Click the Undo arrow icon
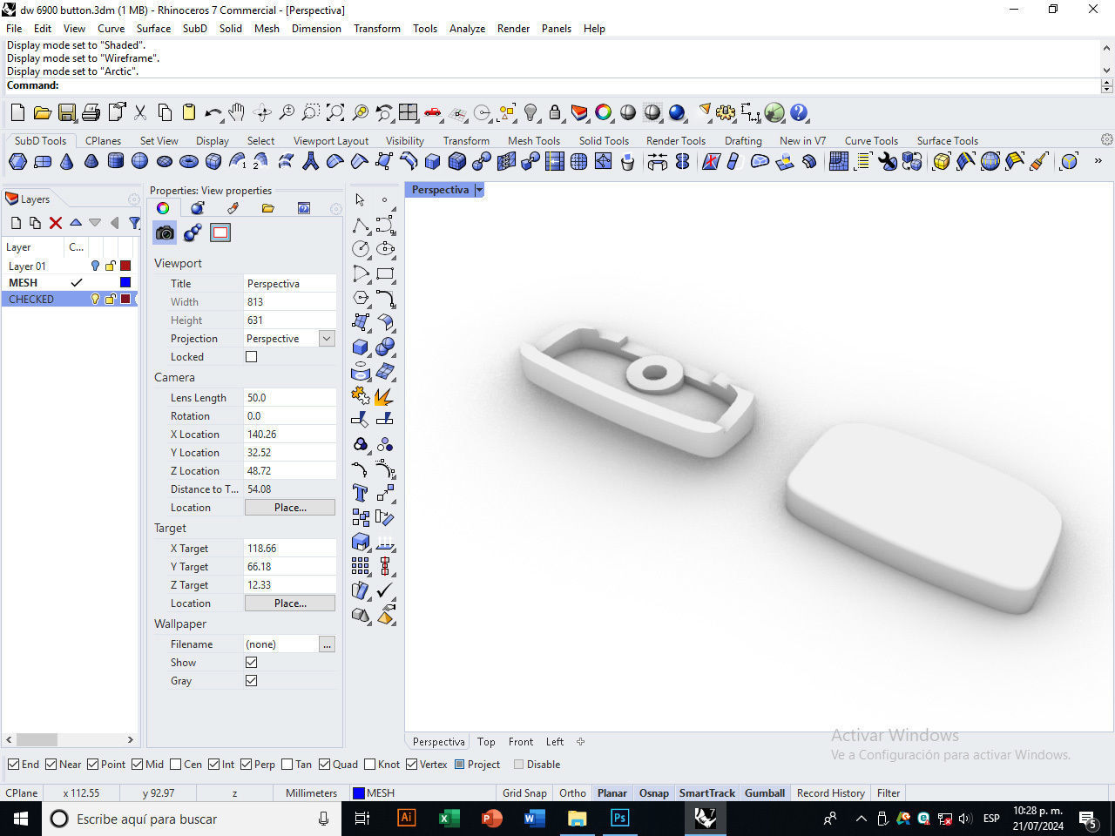The width and height of the screenshot is (1115, 836). (213, 112)
